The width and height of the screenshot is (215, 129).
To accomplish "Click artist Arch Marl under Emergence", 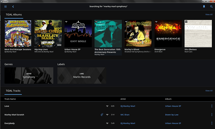I will [158, 52].
